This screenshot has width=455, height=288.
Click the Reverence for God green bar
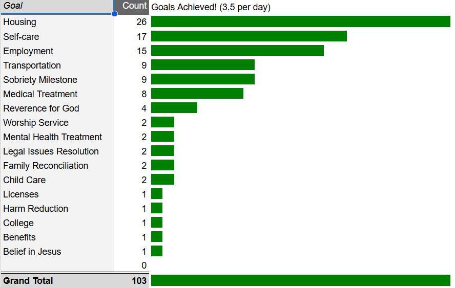(174, 108)
